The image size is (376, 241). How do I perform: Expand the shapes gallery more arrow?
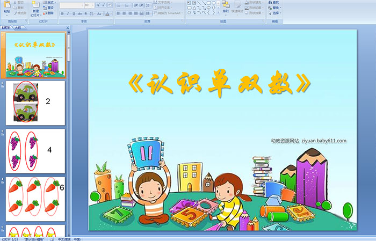218,13
